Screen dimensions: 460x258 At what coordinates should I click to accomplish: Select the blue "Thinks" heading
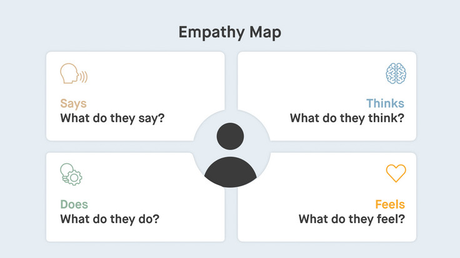[x=385, y=103]
